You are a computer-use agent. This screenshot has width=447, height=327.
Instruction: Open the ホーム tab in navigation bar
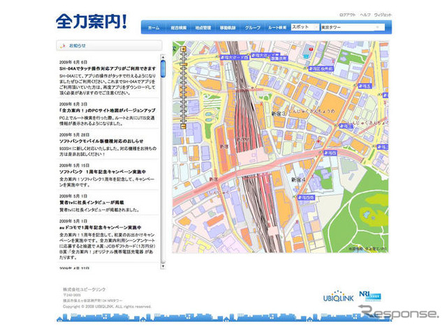pos(154,28)
